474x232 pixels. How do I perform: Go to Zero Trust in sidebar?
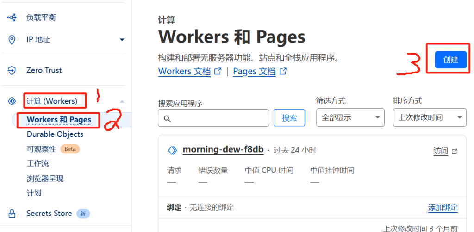click(x=44, y=70)
